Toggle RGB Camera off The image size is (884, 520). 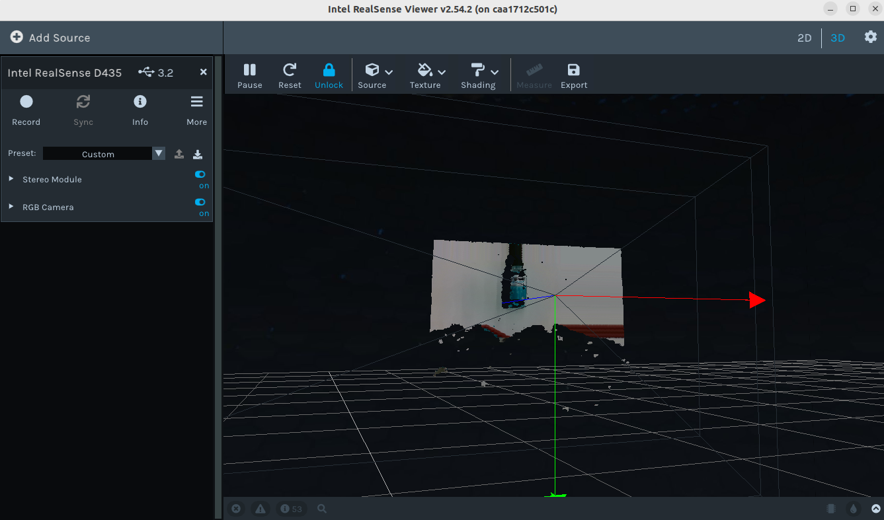(x=200, y=202)
